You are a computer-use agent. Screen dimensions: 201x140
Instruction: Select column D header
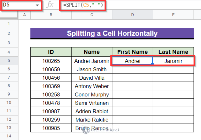tap(132, 15)
